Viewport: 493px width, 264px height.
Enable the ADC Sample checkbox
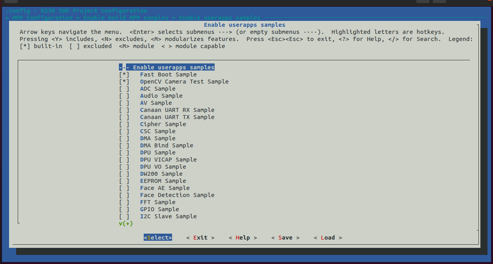(124, 89)
